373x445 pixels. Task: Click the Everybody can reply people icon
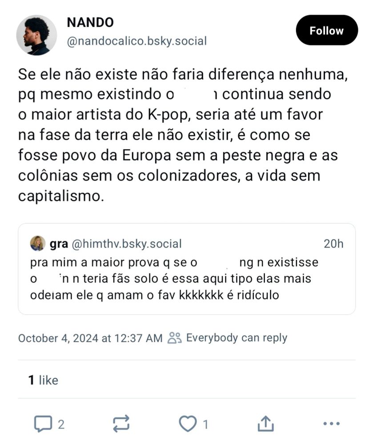coord(175,338)
